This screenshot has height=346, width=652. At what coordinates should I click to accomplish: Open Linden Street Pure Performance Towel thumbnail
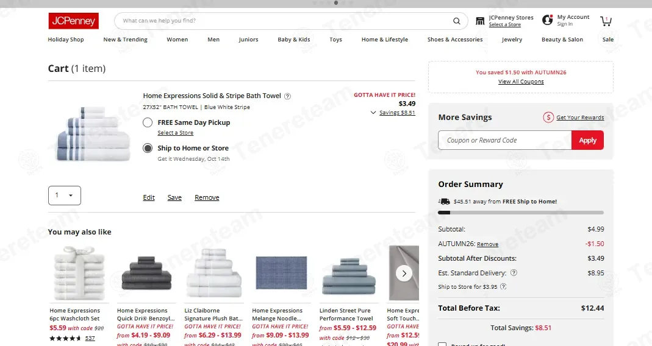[x=349, y=275]
